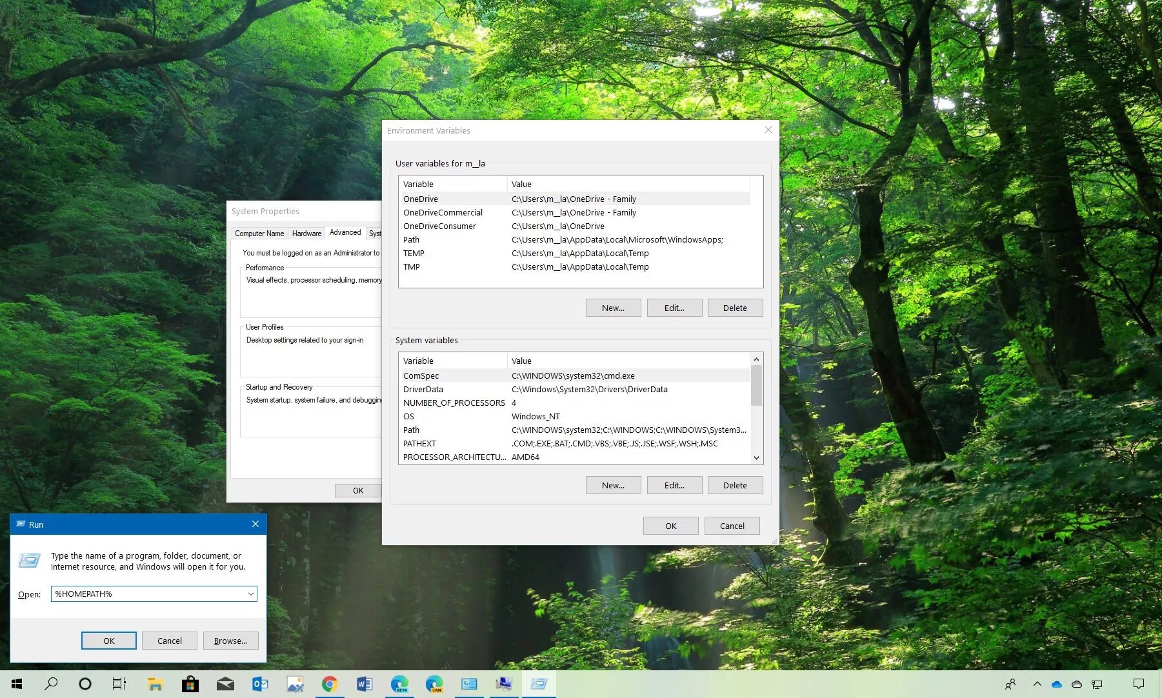Open Microsoft Store taskbar icon
This screenshot has height=698, width=1162.
[190, 684]
